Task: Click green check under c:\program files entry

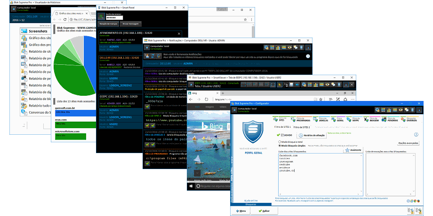Action: point(147,163)
